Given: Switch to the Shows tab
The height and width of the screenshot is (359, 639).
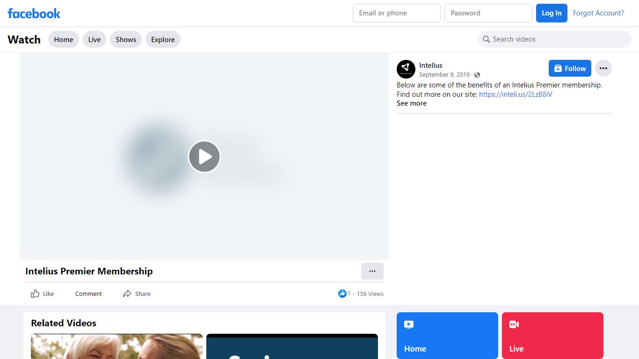Looking at the screenshot, I should pos(126,40).
